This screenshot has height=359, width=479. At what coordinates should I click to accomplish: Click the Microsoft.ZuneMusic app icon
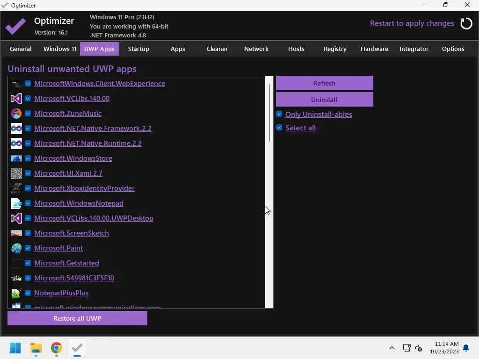[16, 114]
